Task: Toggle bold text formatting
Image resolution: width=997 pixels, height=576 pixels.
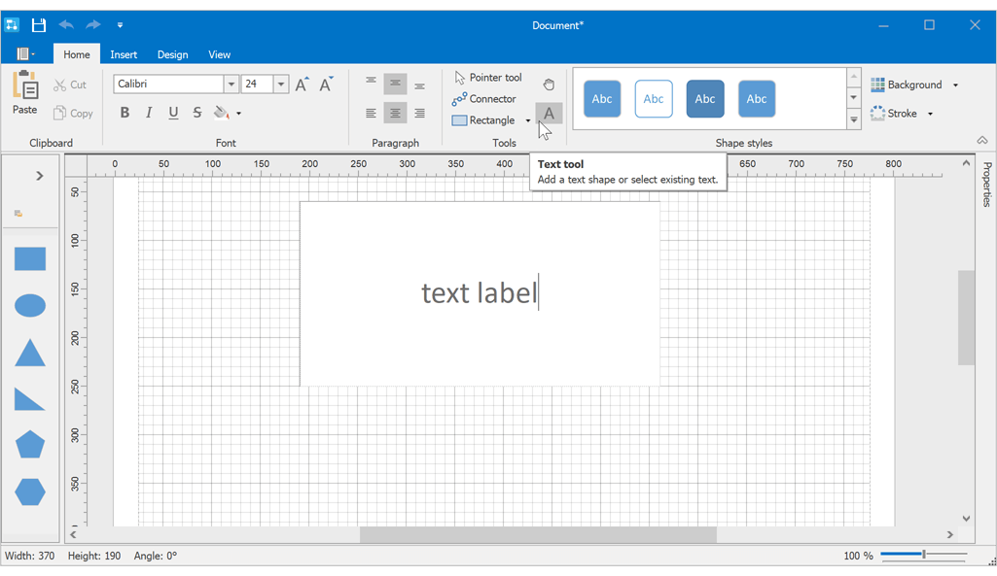Action: (125, 113)
